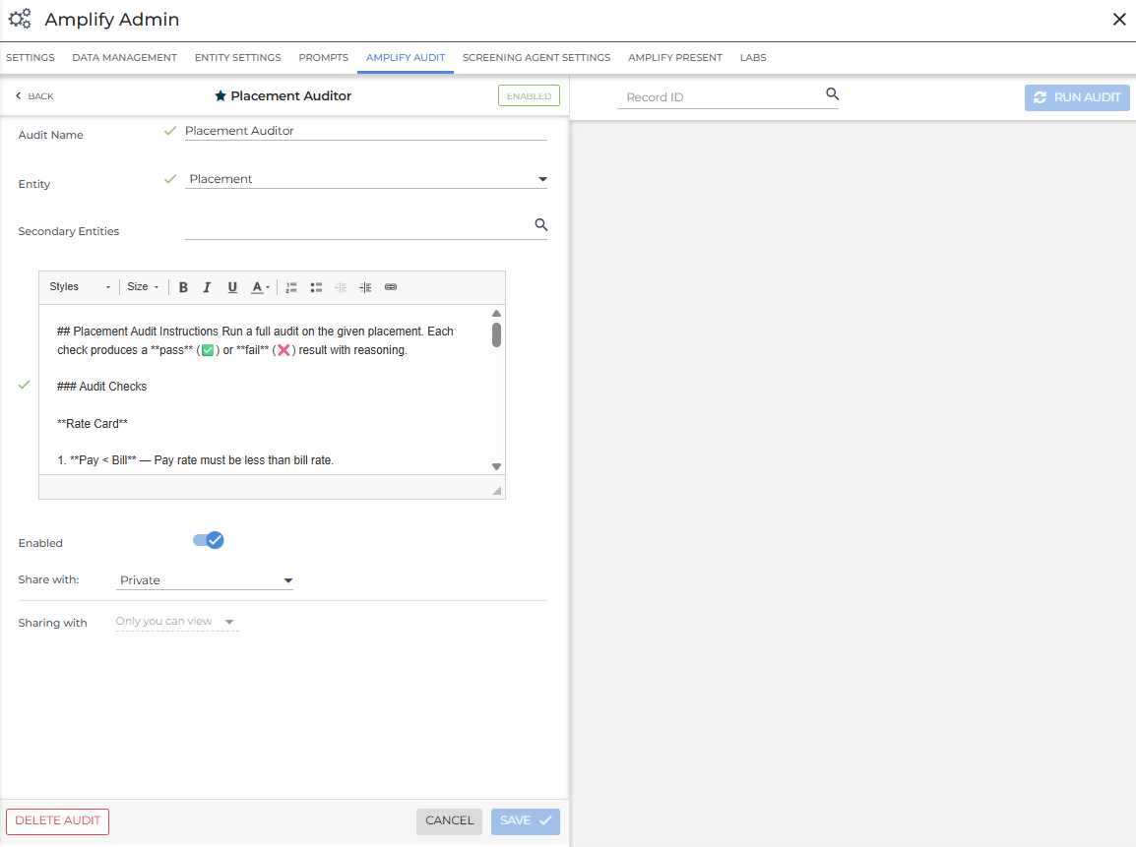
Task: Click the green pass checkmark emoji in text
Action: pos(208,350)
